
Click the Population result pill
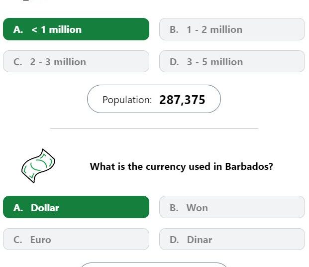[x=154, y=99]
